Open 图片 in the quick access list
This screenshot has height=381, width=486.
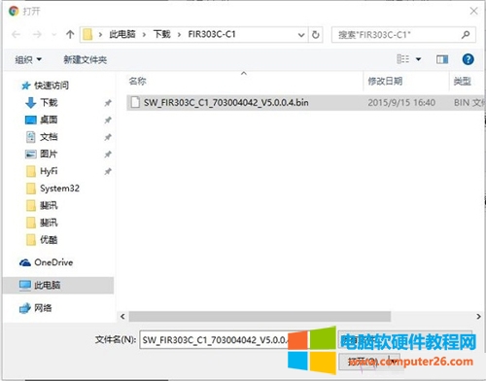tap(49, 154)
